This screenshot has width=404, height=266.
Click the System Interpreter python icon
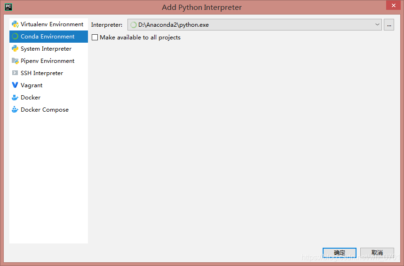pyautogui.click(x=15, y=49)
